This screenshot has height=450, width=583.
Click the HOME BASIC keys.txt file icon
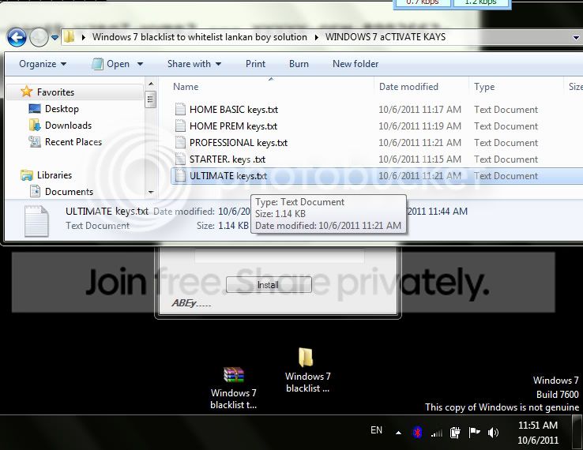pyautogui.click(x=180, y=109)
